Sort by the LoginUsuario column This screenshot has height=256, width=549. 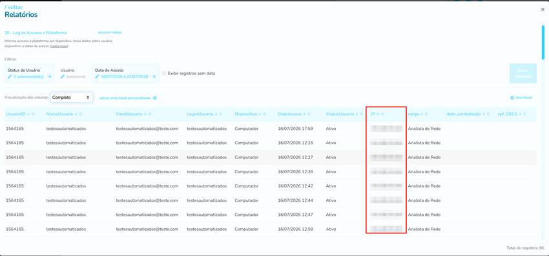point(216,114)
